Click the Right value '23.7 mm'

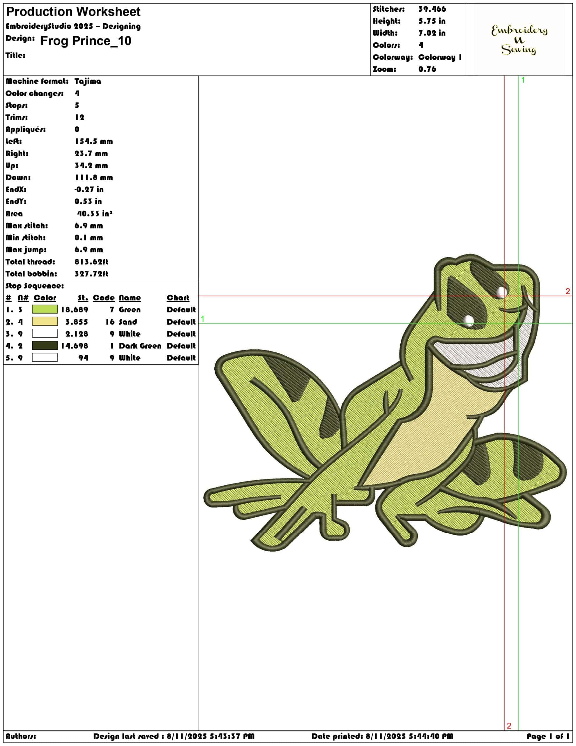pos(91,153)
